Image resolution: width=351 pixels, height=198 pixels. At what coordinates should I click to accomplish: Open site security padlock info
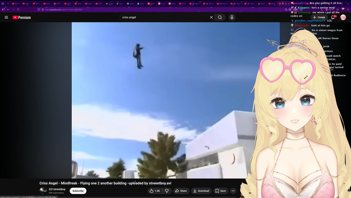click(x=43, y=10)
